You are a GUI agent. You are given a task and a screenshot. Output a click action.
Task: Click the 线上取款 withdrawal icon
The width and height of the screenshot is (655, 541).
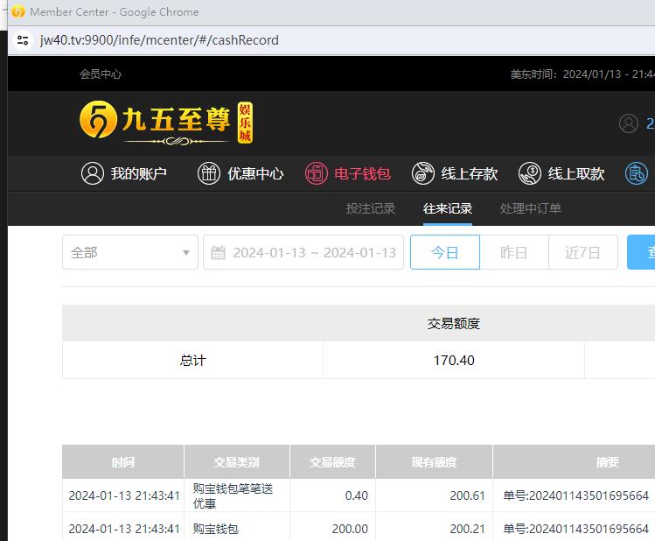[530, 173]
